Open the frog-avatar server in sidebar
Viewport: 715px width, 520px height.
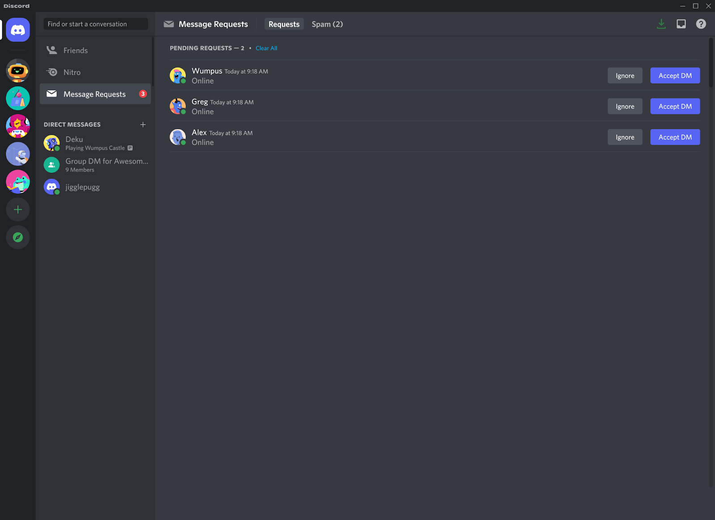[18, 182]
